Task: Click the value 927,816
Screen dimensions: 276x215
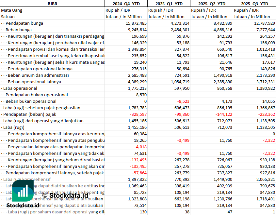Action: click(268, 173)
